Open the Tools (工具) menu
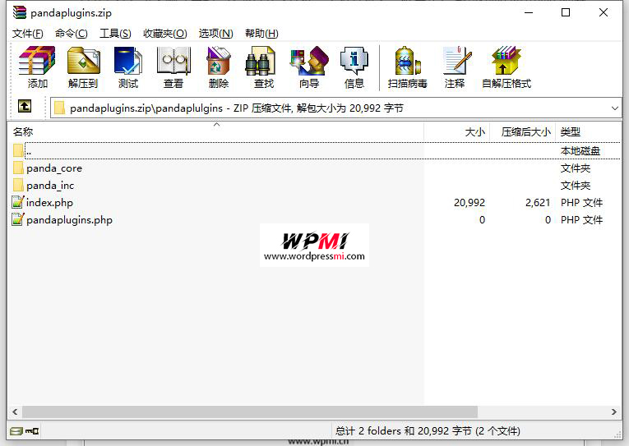 point(115,34)
